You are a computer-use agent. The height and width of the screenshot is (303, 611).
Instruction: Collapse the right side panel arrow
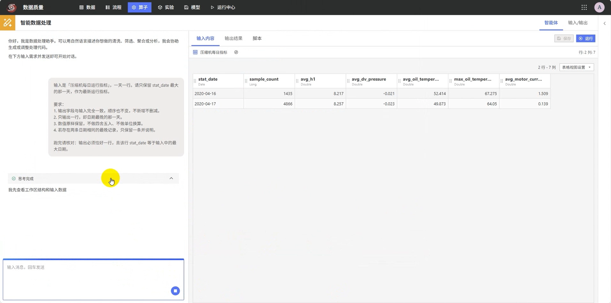tap(605, 23)
